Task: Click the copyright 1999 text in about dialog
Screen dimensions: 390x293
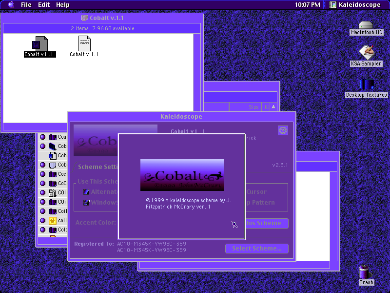Action: click(x=188, y=204)
